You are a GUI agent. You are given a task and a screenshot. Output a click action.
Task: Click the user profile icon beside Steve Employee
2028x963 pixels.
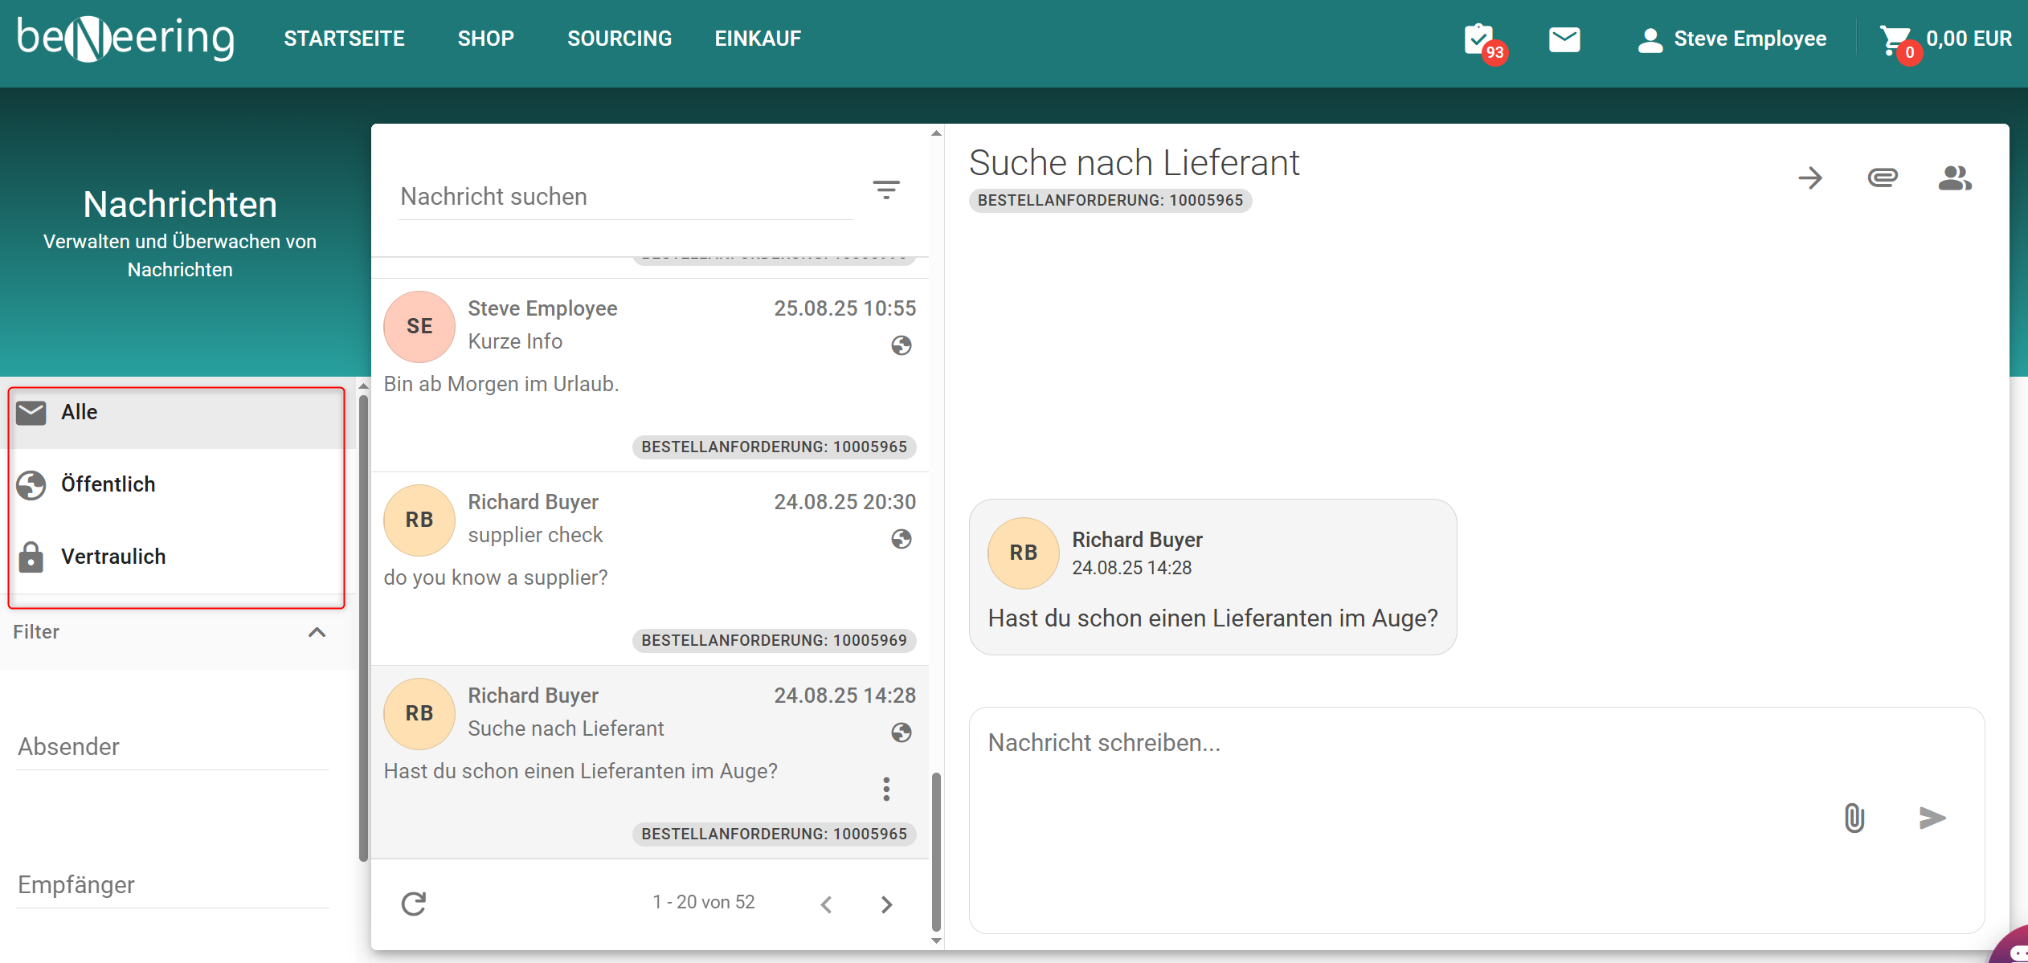(x=1650, y=40)
